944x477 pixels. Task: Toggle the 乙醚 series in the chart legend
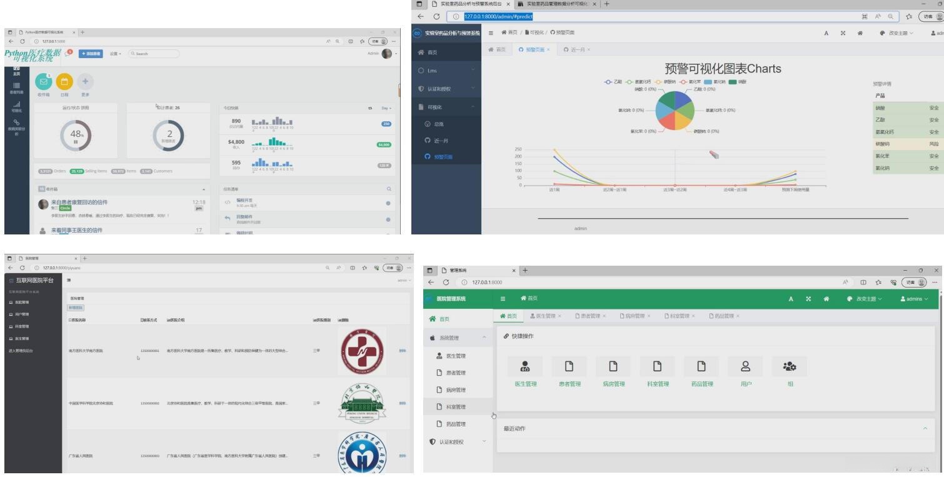point(612,82)
